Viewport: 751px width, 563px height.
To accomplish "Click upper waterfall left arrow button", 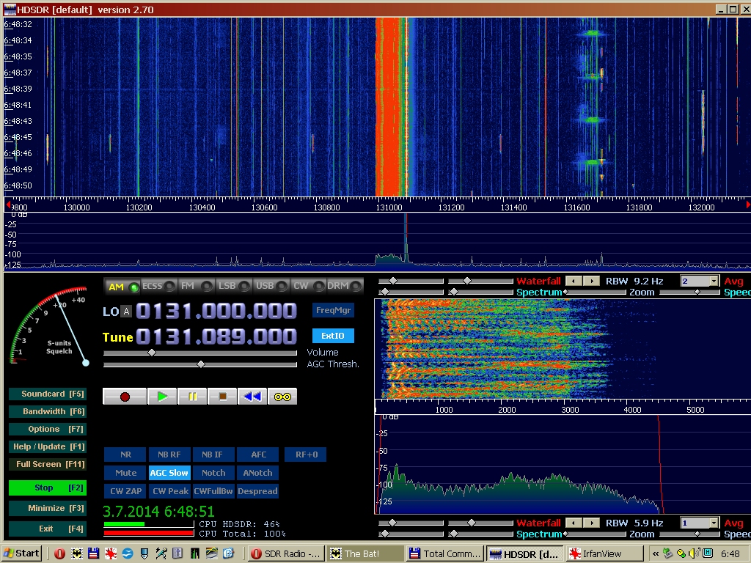I will coord(574,281).
